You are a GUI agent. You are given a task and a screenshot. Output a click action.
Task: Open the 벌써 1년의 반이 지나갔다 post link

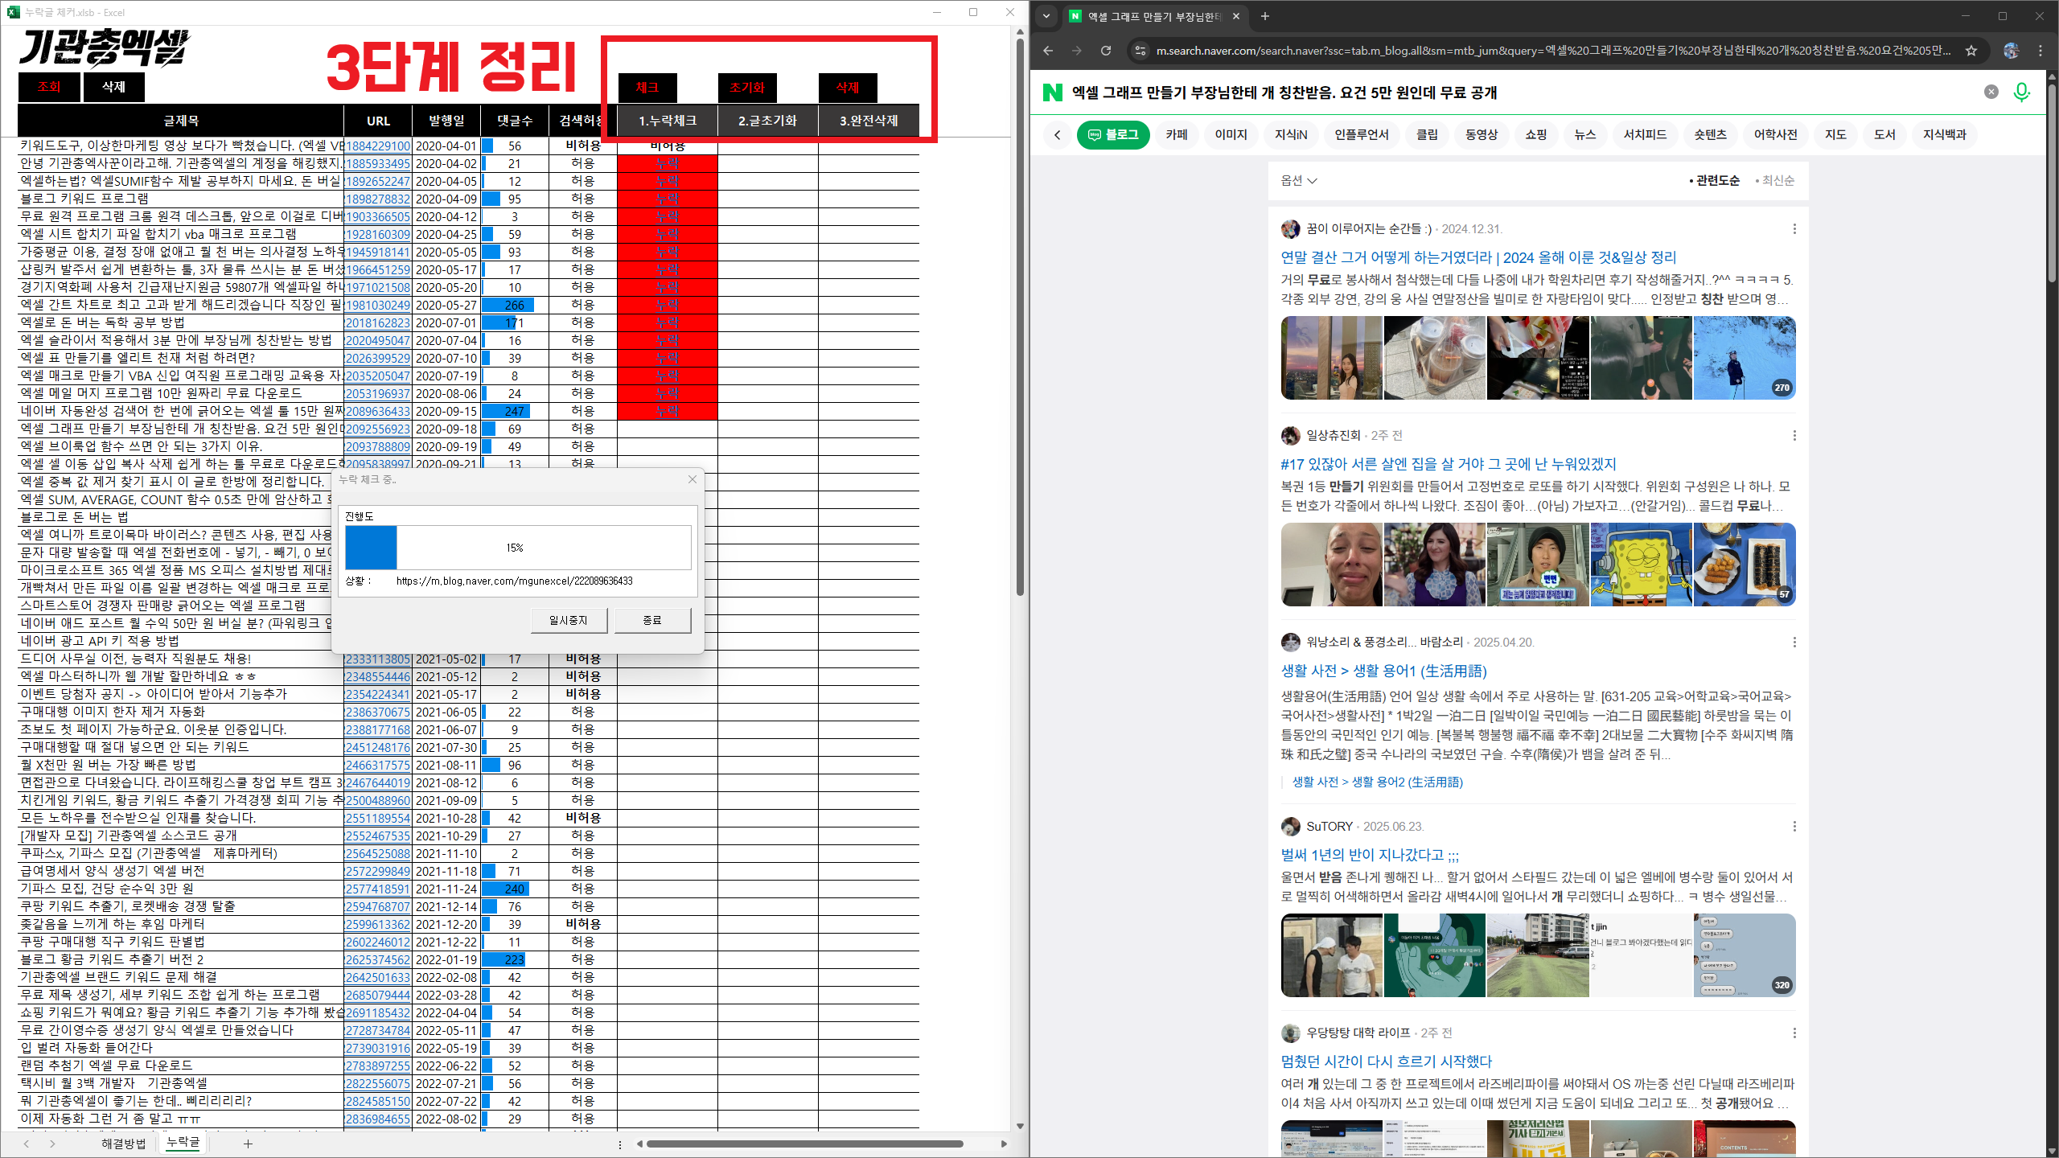click(1369, 855)
